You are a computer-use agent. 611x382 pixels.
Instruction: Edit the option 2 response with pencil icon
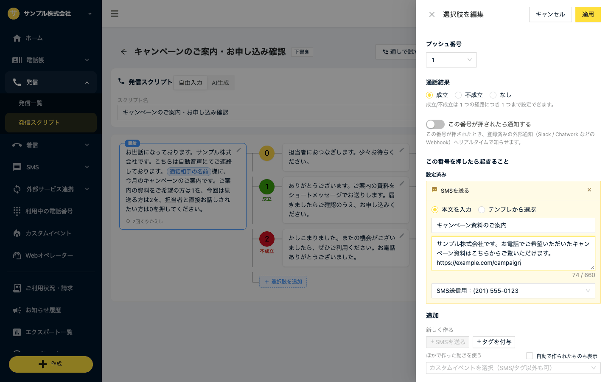click(x=402, y=236)
